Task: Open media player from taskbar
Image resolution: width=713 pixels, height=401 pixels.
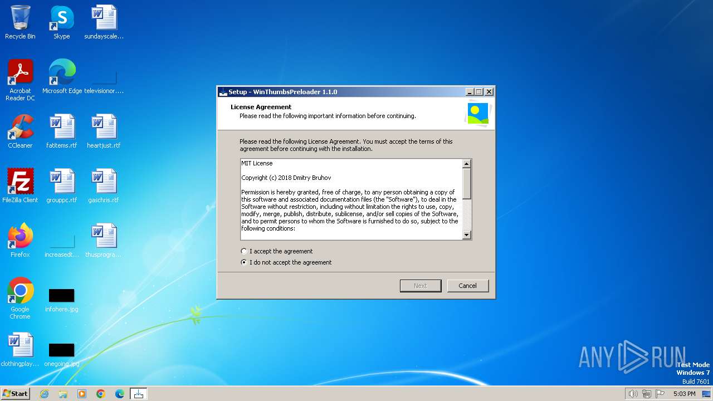Action: coord(82,394)
